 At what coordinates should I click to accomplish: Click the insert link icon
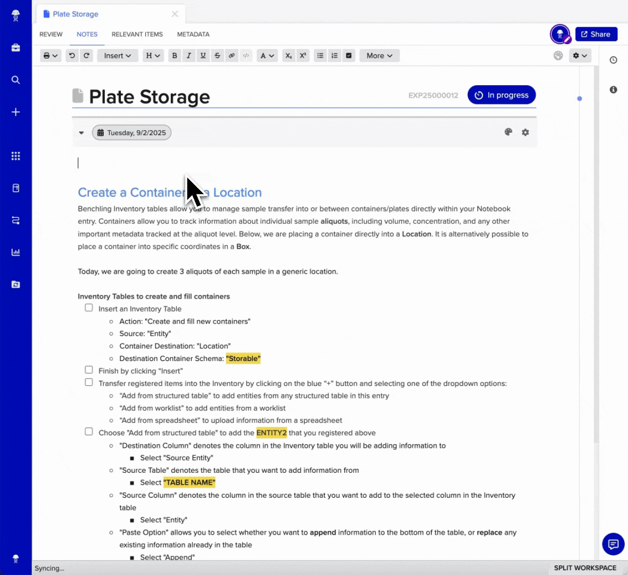coord(232,55)
